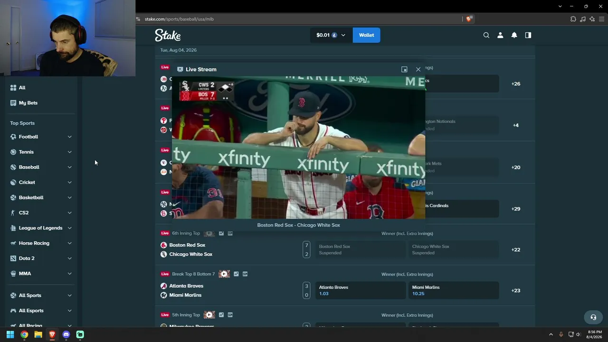Open stats chart icon for 5th Inning Top game
The height and width of the screenshot is (342, 608).
(221, 315)
